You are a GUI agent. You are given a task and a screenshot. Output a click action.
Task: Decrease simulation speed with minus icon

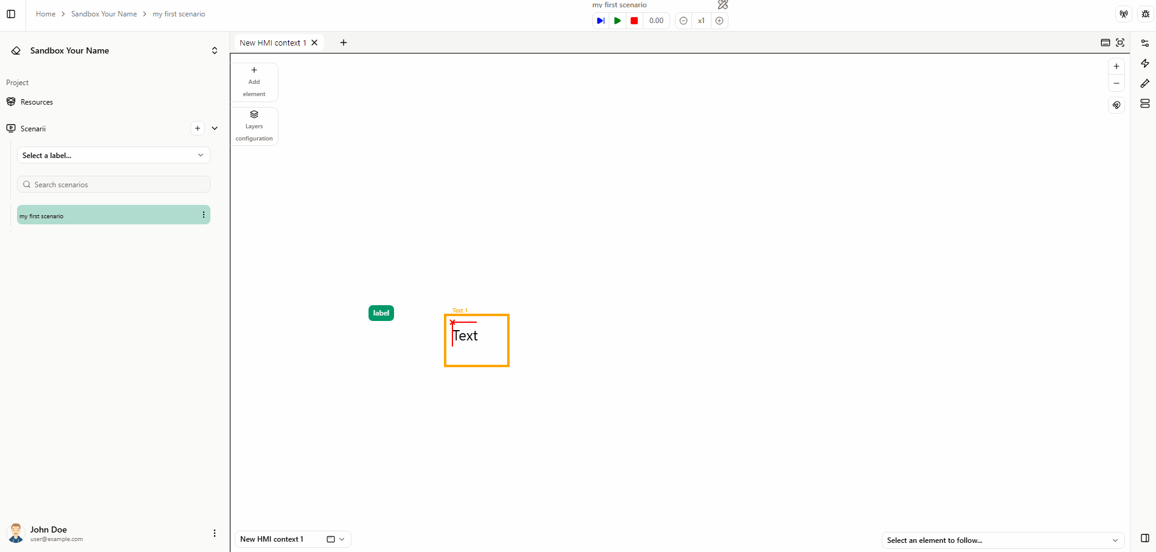(x=684, y=21)
